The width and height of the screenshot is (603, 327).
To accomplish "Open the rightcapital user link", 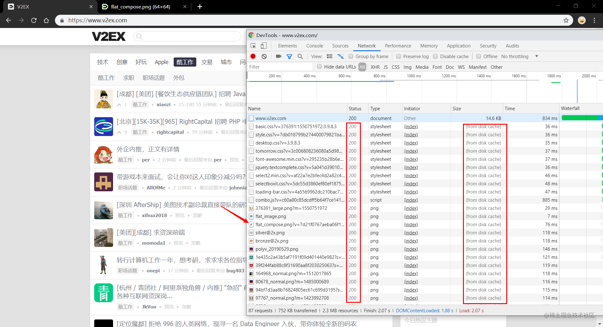I will coord(170,132).
